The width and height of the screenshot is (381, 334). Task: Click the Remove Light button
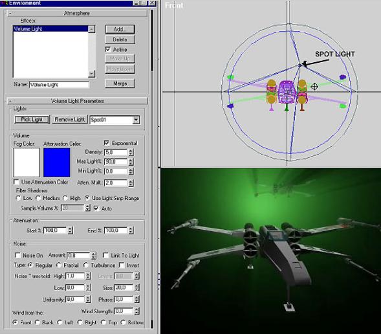69,119
